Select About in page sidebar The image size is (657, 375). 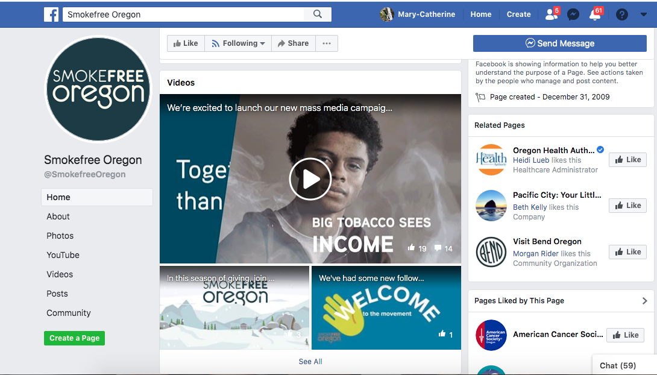(58, 216)
